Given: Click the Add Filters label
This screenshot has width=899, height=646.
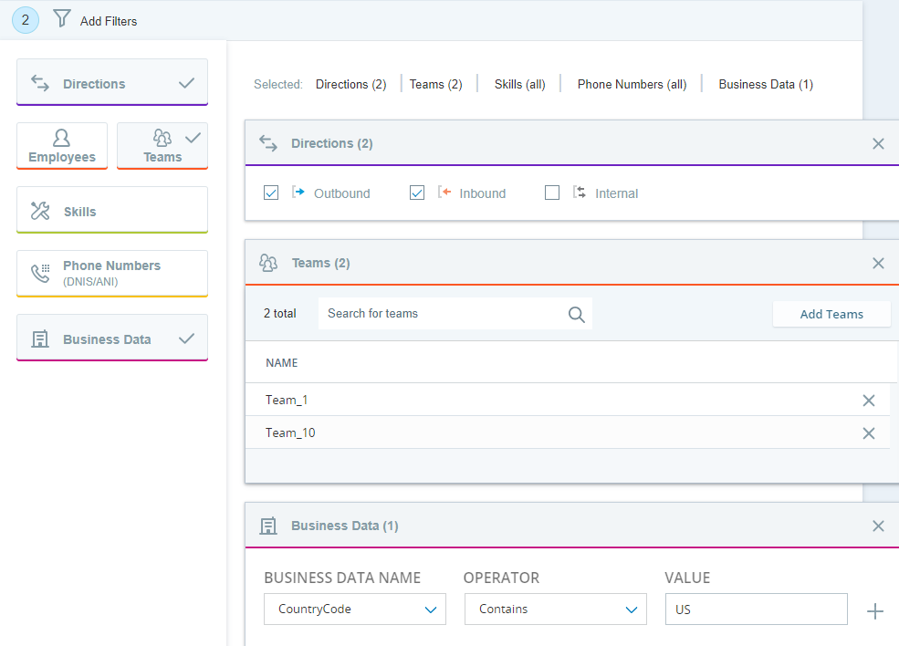Looking at the screenshot, I should [x=109, y=21].
